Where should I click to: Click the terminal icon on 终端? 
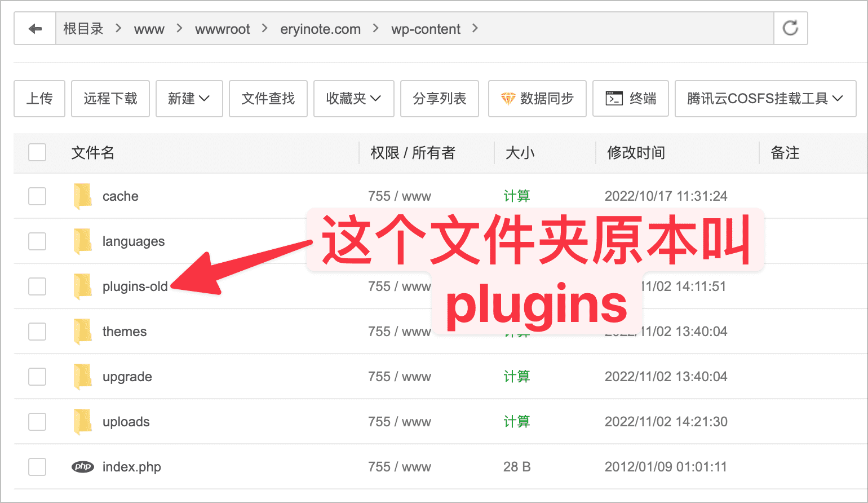[x=614, y=98]
